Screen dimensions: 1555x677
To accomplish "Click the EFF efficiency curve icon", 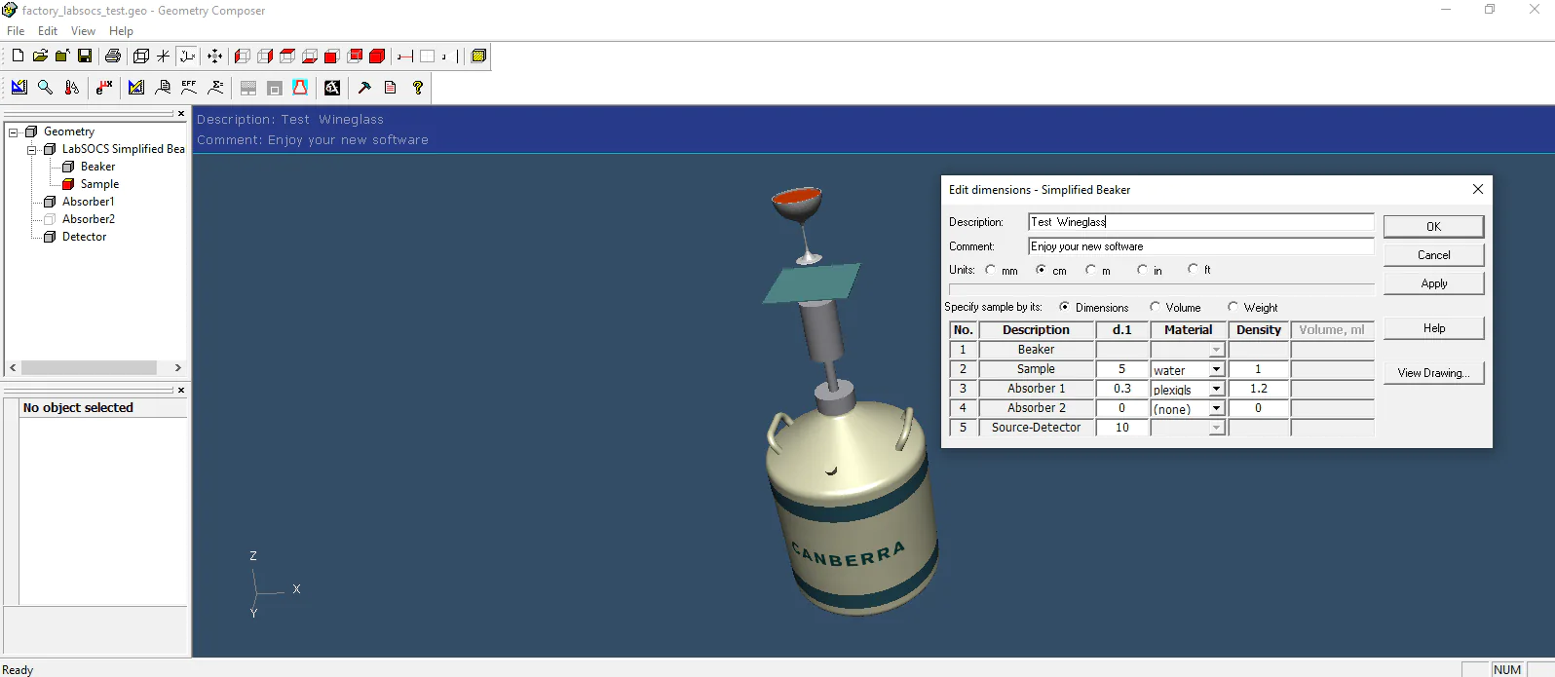I will tap(189, 88).
